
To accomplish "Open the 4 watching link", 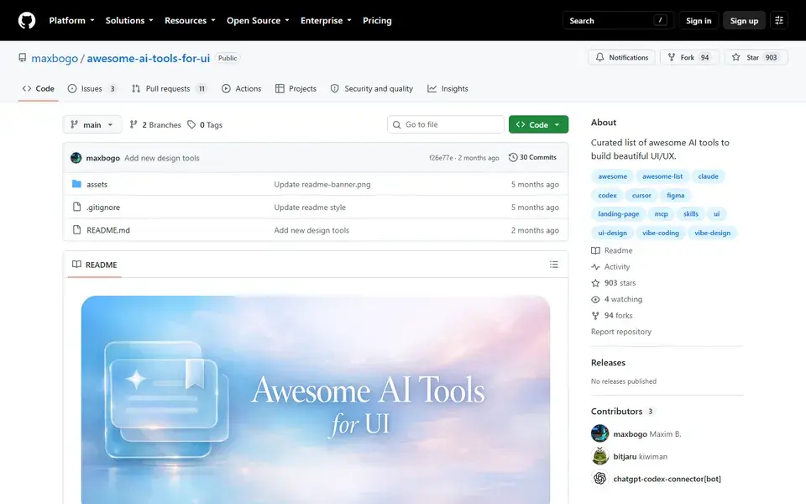I will tap(617, 299).
